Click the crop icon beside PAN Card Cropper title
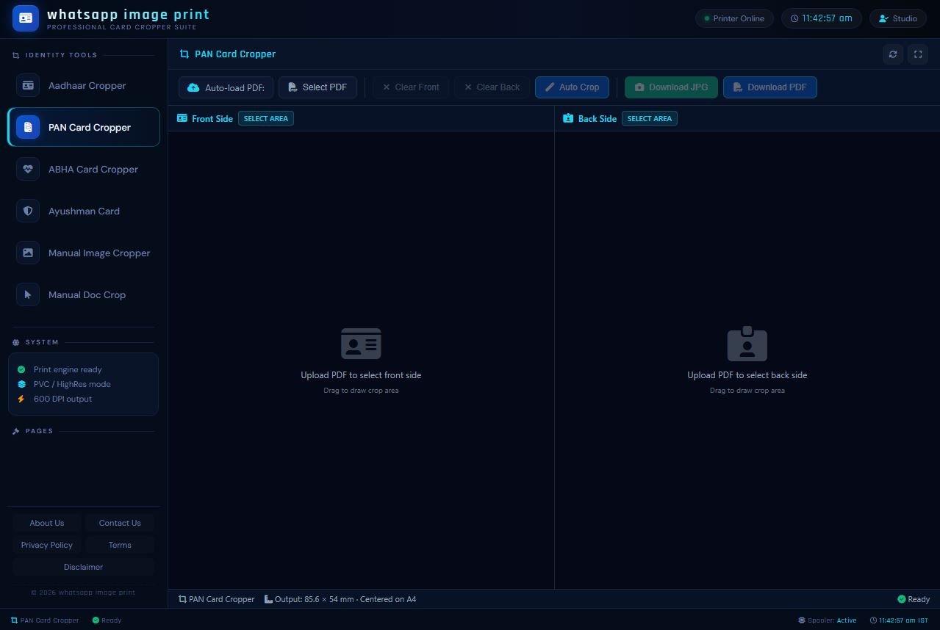Image resolution: width=940 pixels, height=630 pixels. (184, 54)
